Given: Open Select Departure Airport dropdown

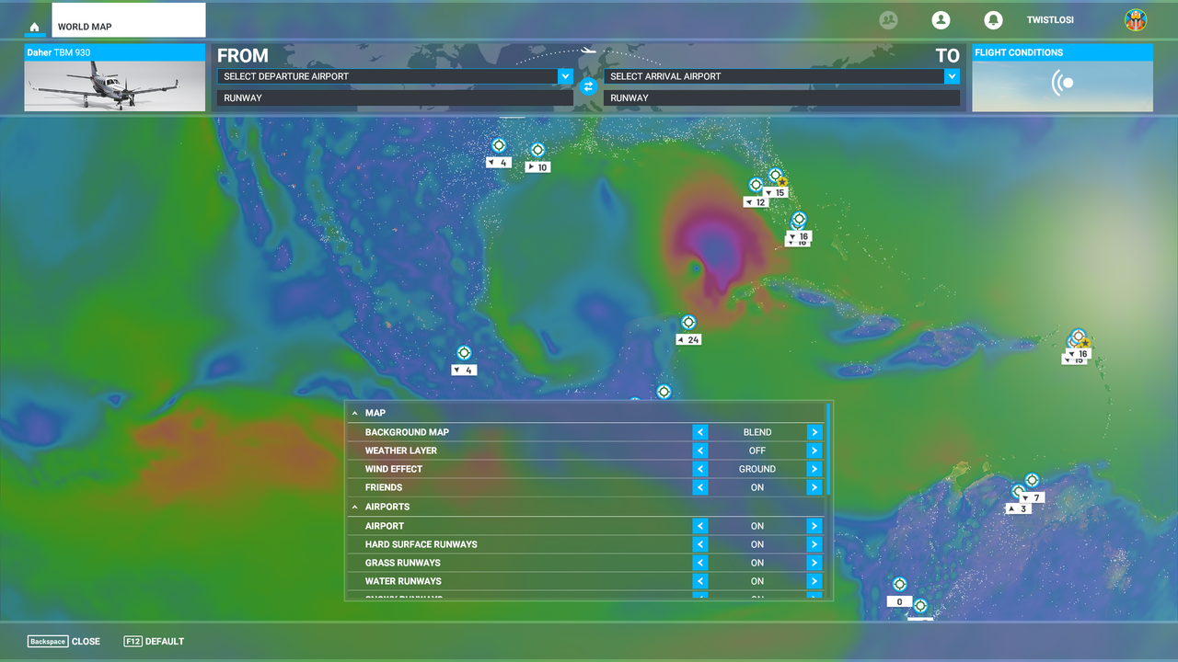Looking at the screenshot, I should coord(565,76).
